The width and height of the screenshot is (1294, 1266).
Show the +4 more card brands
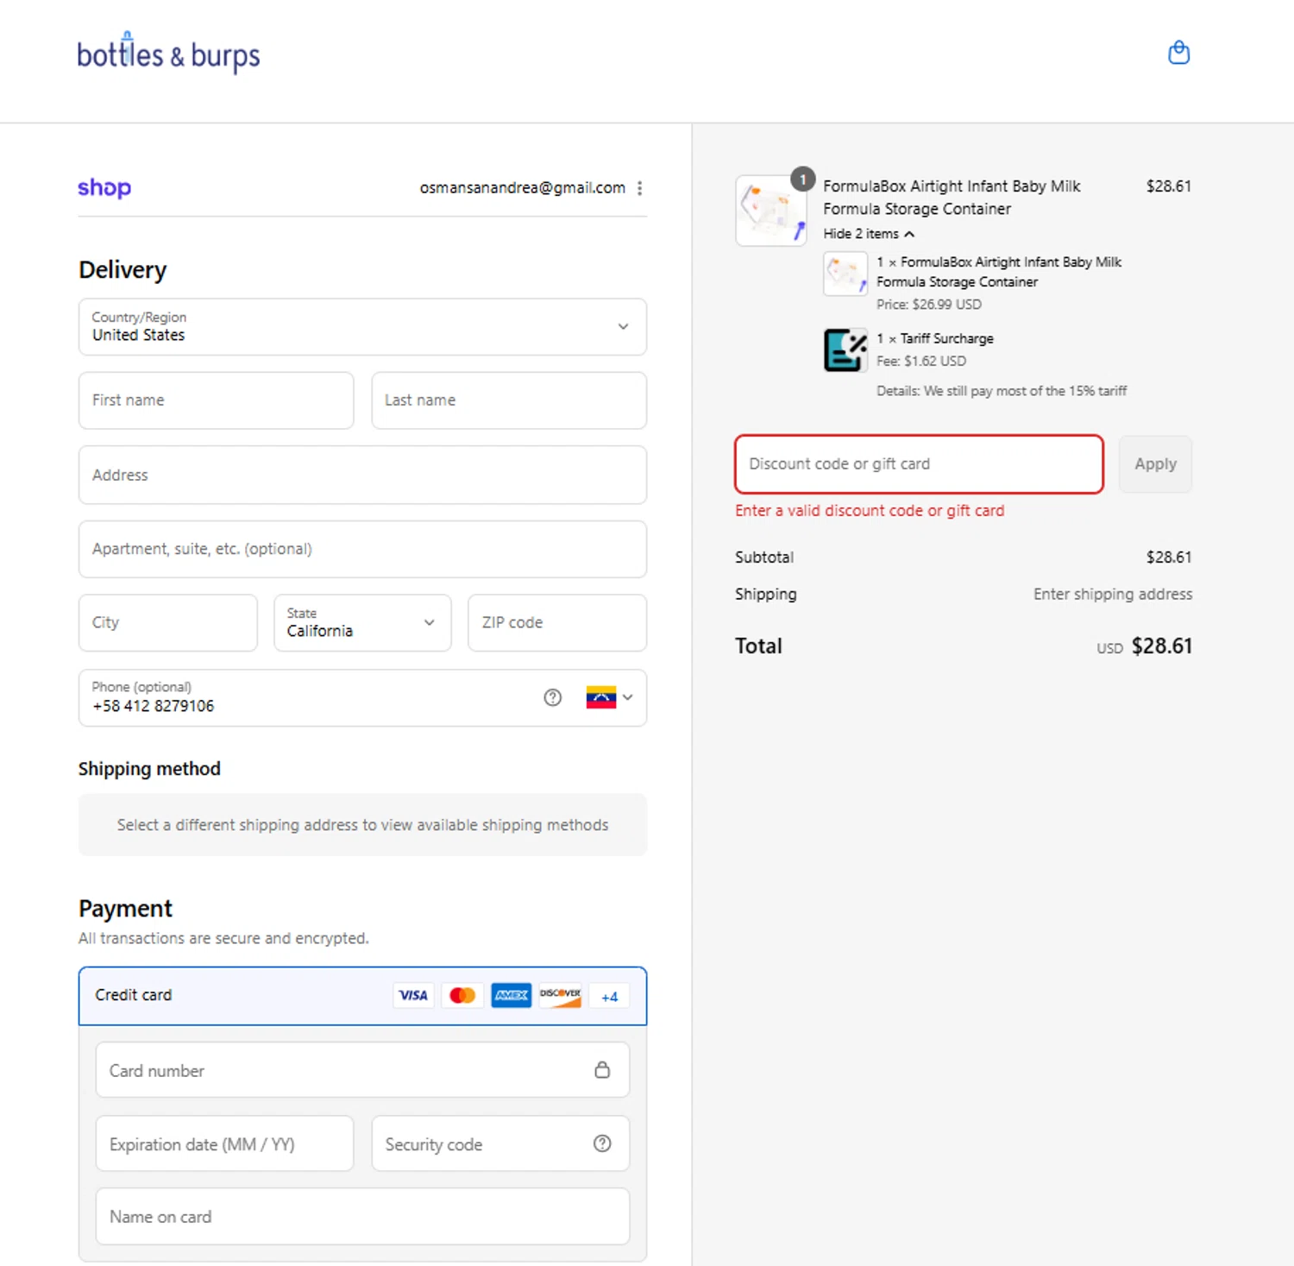(610, 997)
